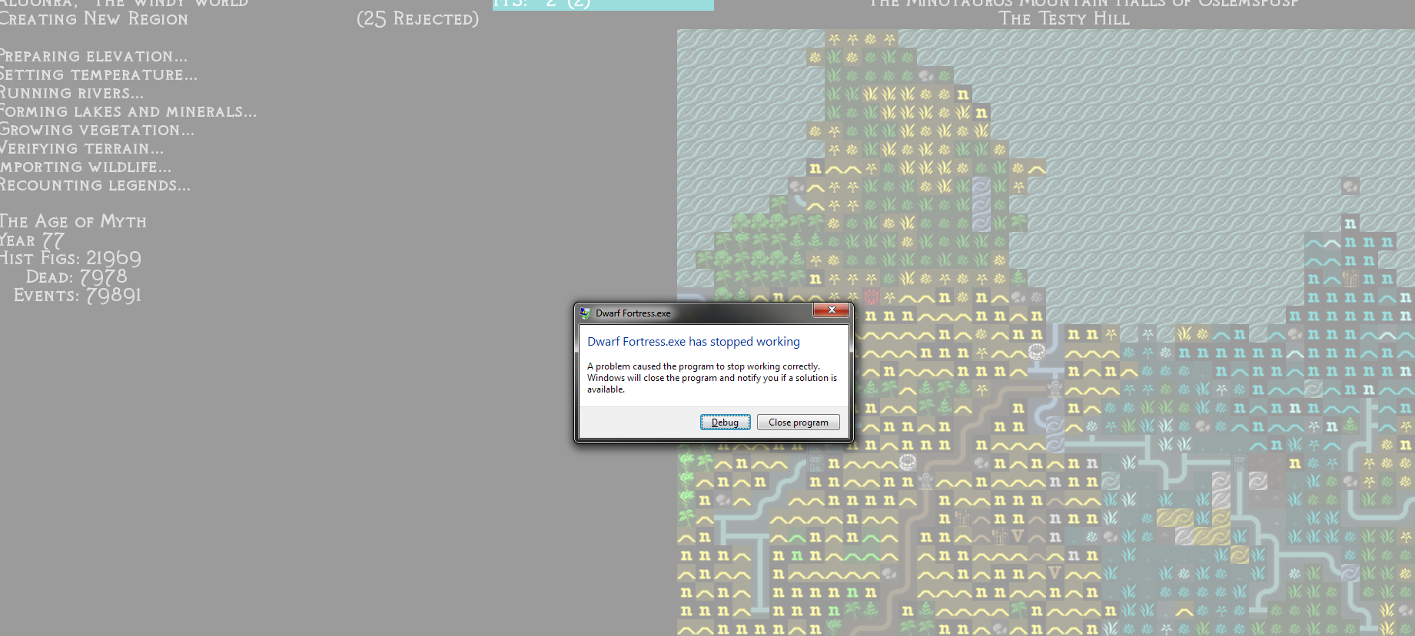Click 'Creating New Region' heading
The width and height of the screenshot is (1415, 636).
[x=94, y=18]
